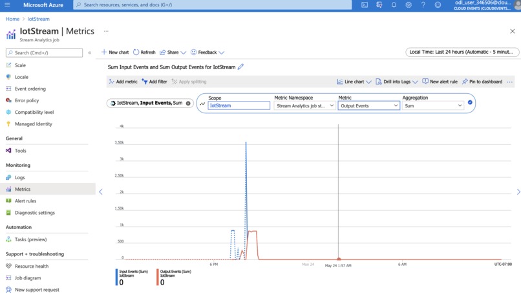Edit the chart title pencil icon

[240, 67]
